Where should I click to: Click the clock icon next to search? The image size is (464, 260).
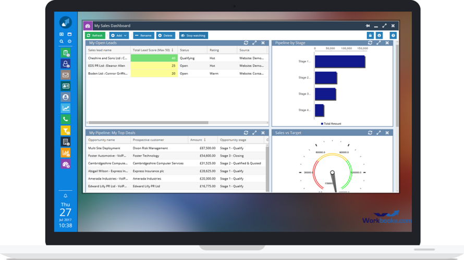[69, 42]
